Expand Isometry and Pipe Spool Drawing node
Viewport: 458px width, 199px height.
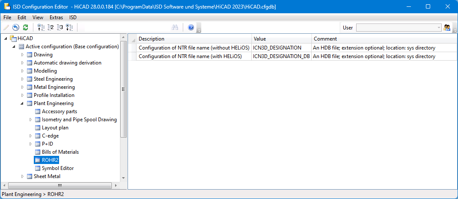31,120
